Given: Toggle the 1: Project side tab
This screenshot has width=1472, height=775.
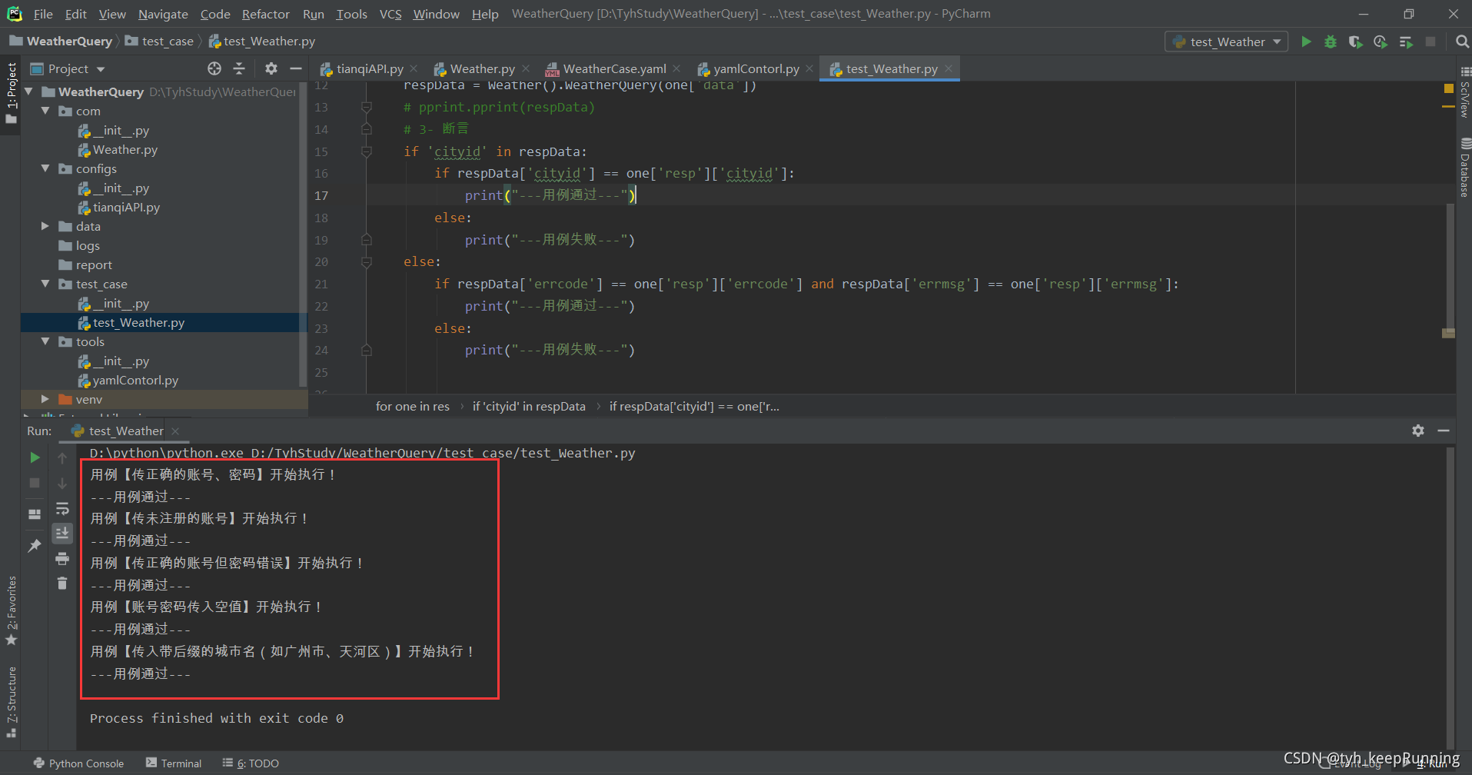Looking at the screenshot, I should (x=11, y=94).
